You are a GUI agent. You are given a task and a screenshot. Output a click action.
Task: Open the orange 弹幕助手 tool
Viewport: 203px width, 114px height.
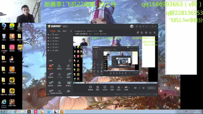click(50, 67)
